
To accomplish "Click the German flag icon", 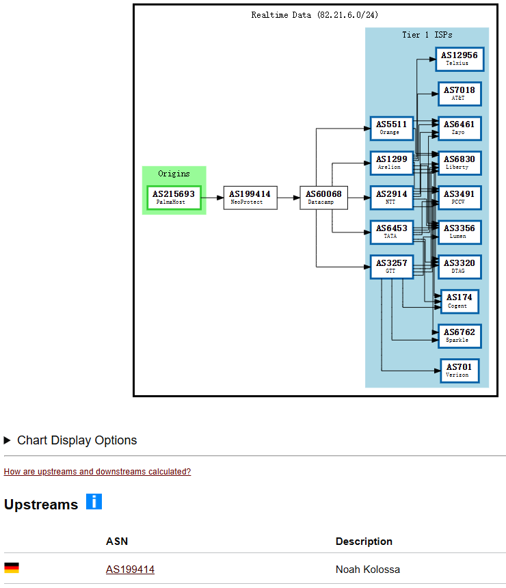I will (12, 568).
